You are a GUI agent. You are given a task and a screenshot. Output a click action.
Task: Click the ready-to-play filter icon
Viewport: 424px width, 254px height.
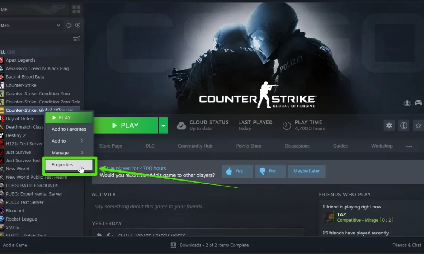(78, 25)
